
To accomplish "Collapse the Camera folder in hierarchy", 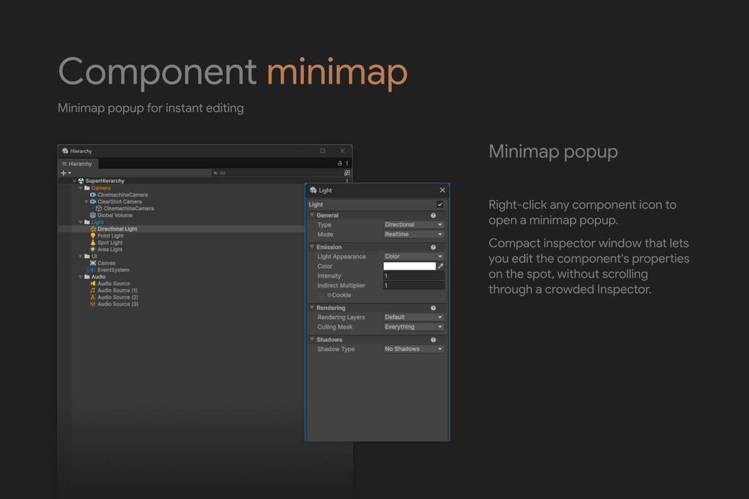I will click(x=80, y=188).
